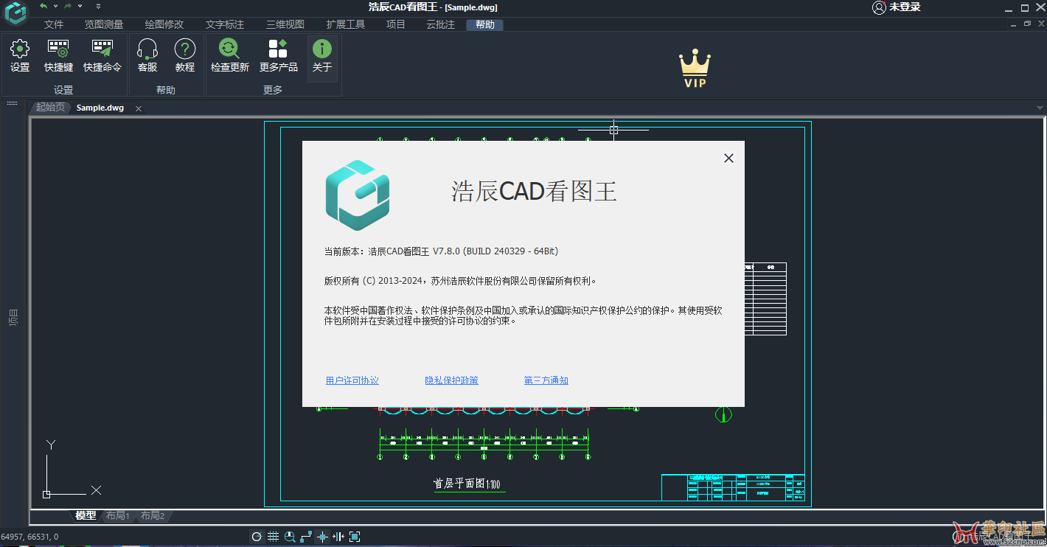Switch to 云批注 ribbon tab

click(441, 24)
